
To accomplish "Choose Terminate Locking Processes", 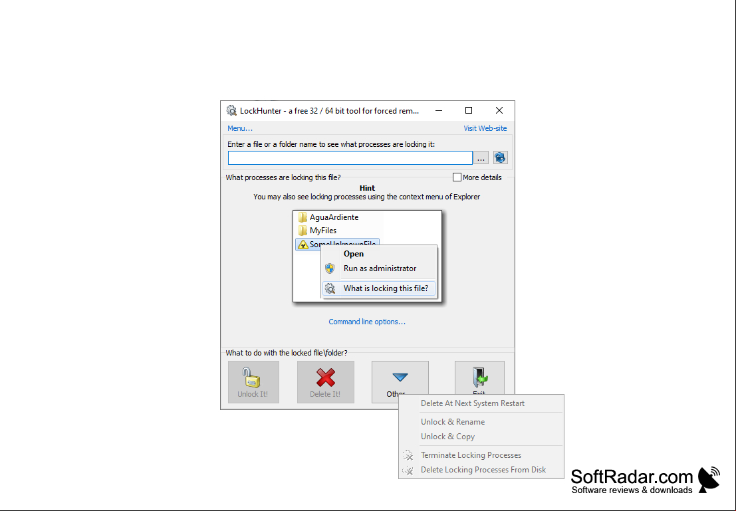I will click(481, 455).
